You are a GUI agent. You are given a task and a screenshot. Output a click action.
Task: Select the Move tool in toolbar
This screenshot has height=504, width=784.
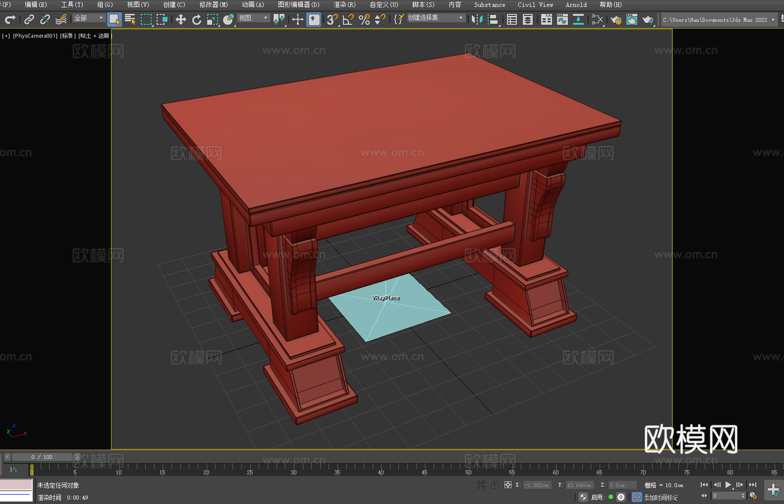(x=181, y=20)
